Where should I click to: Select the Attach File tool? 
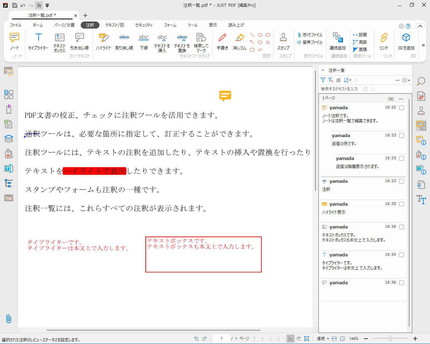[x=309, y=34]
